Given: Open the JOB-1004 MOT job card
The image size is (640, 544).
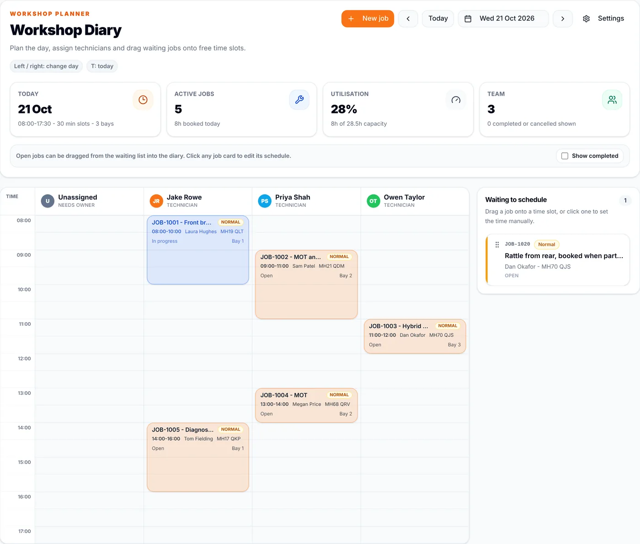Looking at the screenshot, I should tap(306, 405).
